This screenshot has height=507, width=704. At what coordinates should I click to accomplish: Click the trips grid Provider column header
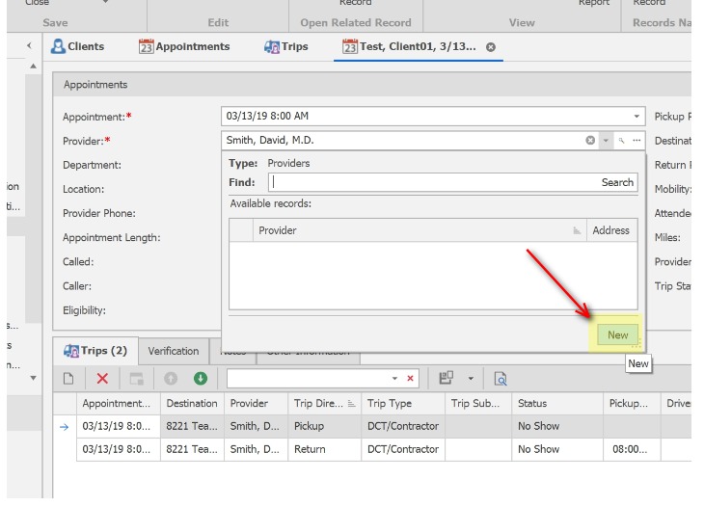point(256,403)
